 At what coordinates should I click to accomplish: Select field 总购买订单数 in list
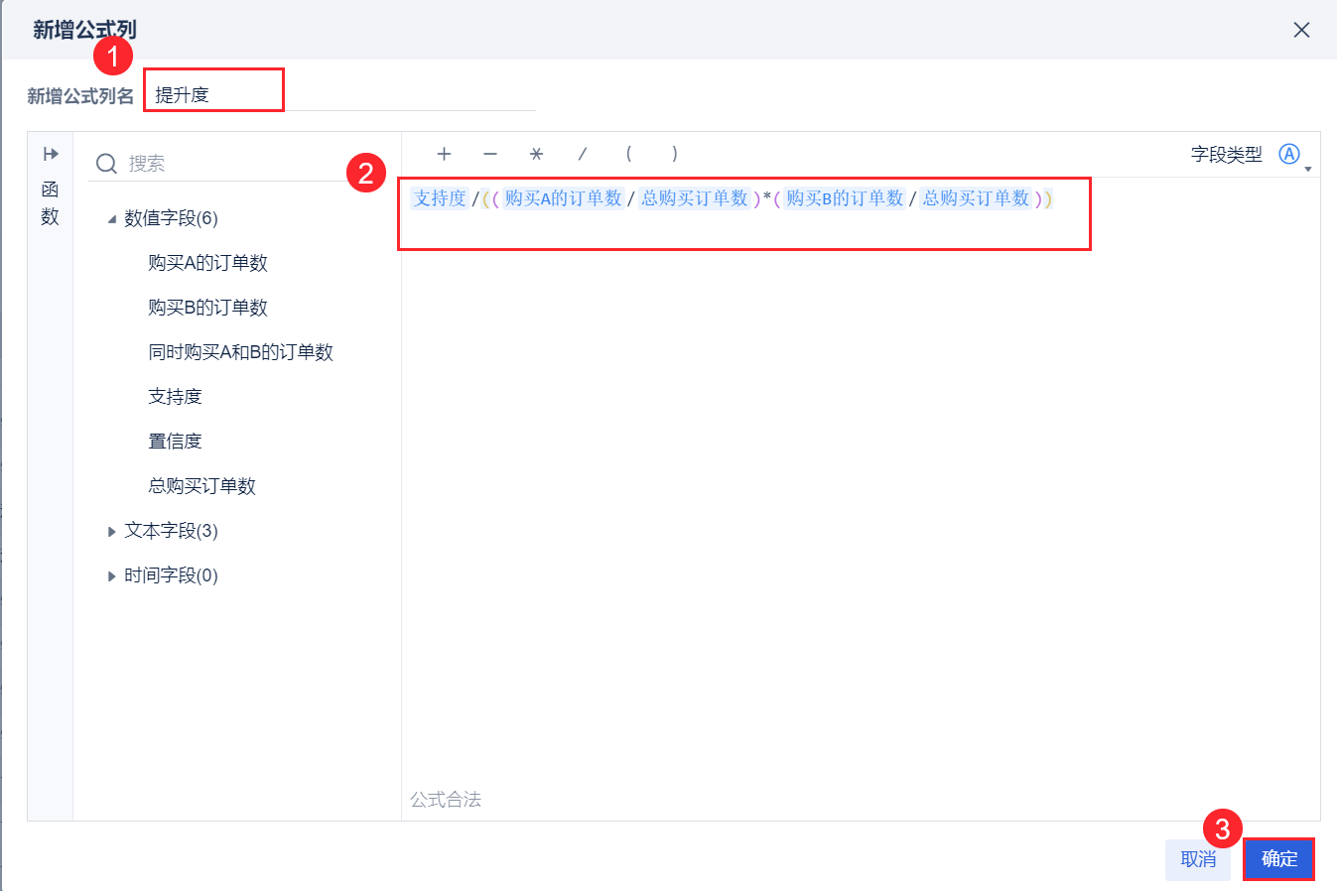coord(201,486)
